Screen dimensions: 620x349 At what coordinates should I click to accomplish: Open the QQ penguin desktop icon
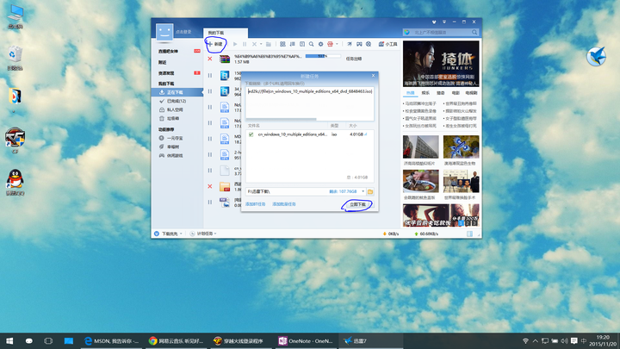click(x=15, y=182)
